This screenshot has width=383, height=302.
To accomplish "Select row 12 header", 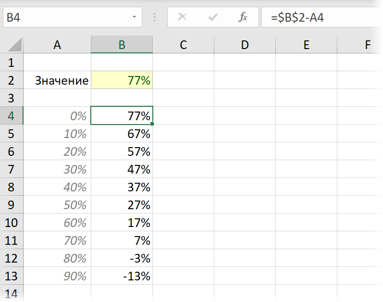I will point(12,258).
